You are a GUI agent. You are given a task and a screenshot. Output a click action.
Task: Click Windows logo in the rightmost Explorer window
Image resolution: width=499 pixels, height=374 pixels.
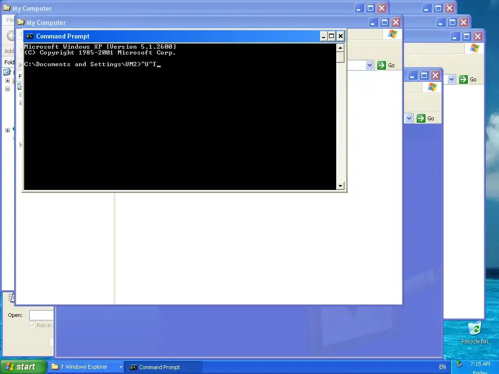click(474, 48)
